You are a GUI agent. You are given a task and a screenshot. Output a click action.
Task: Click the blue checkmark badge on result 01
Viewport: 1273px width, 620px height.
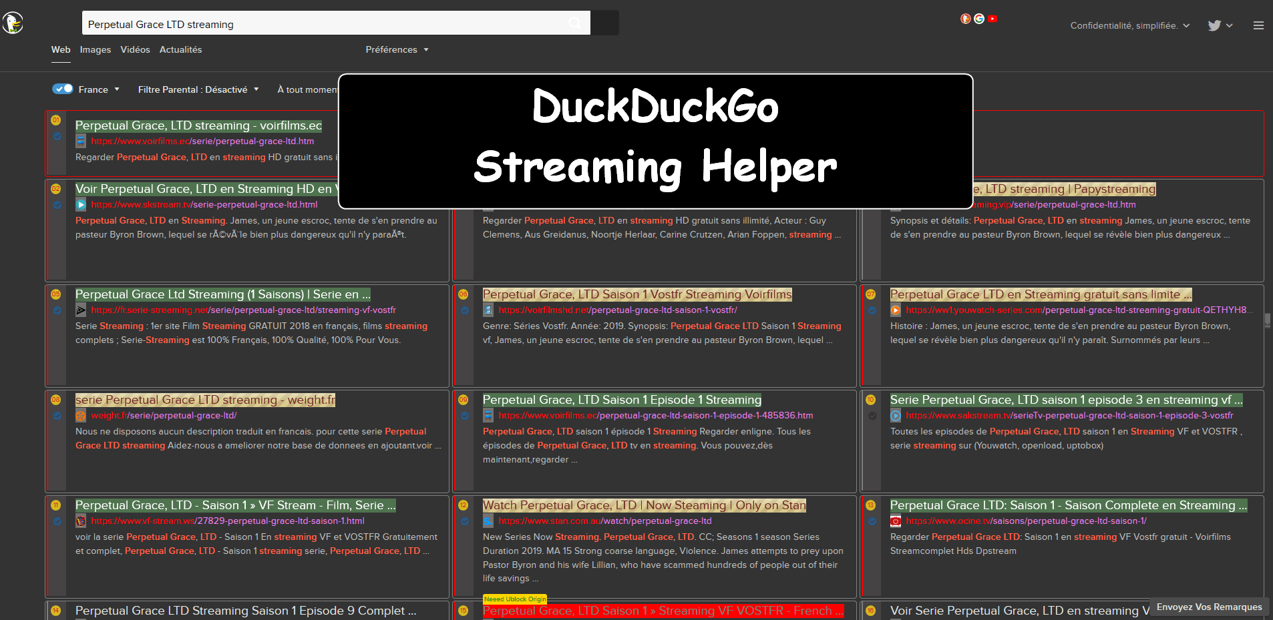(57, 136)
